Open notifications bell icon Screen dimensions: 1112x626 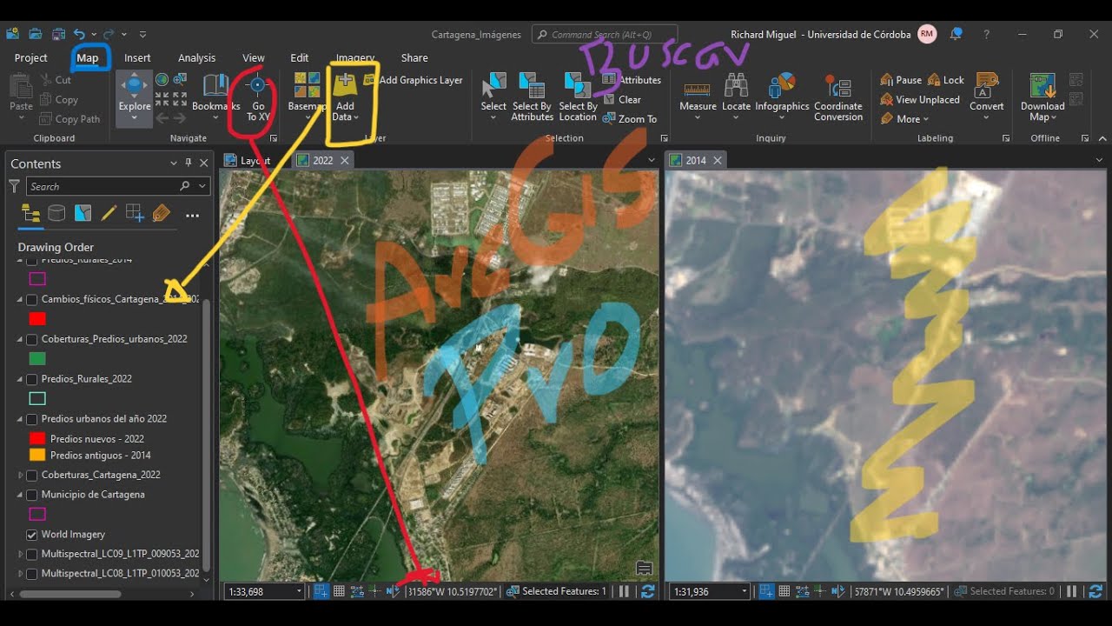click(956, 34)
